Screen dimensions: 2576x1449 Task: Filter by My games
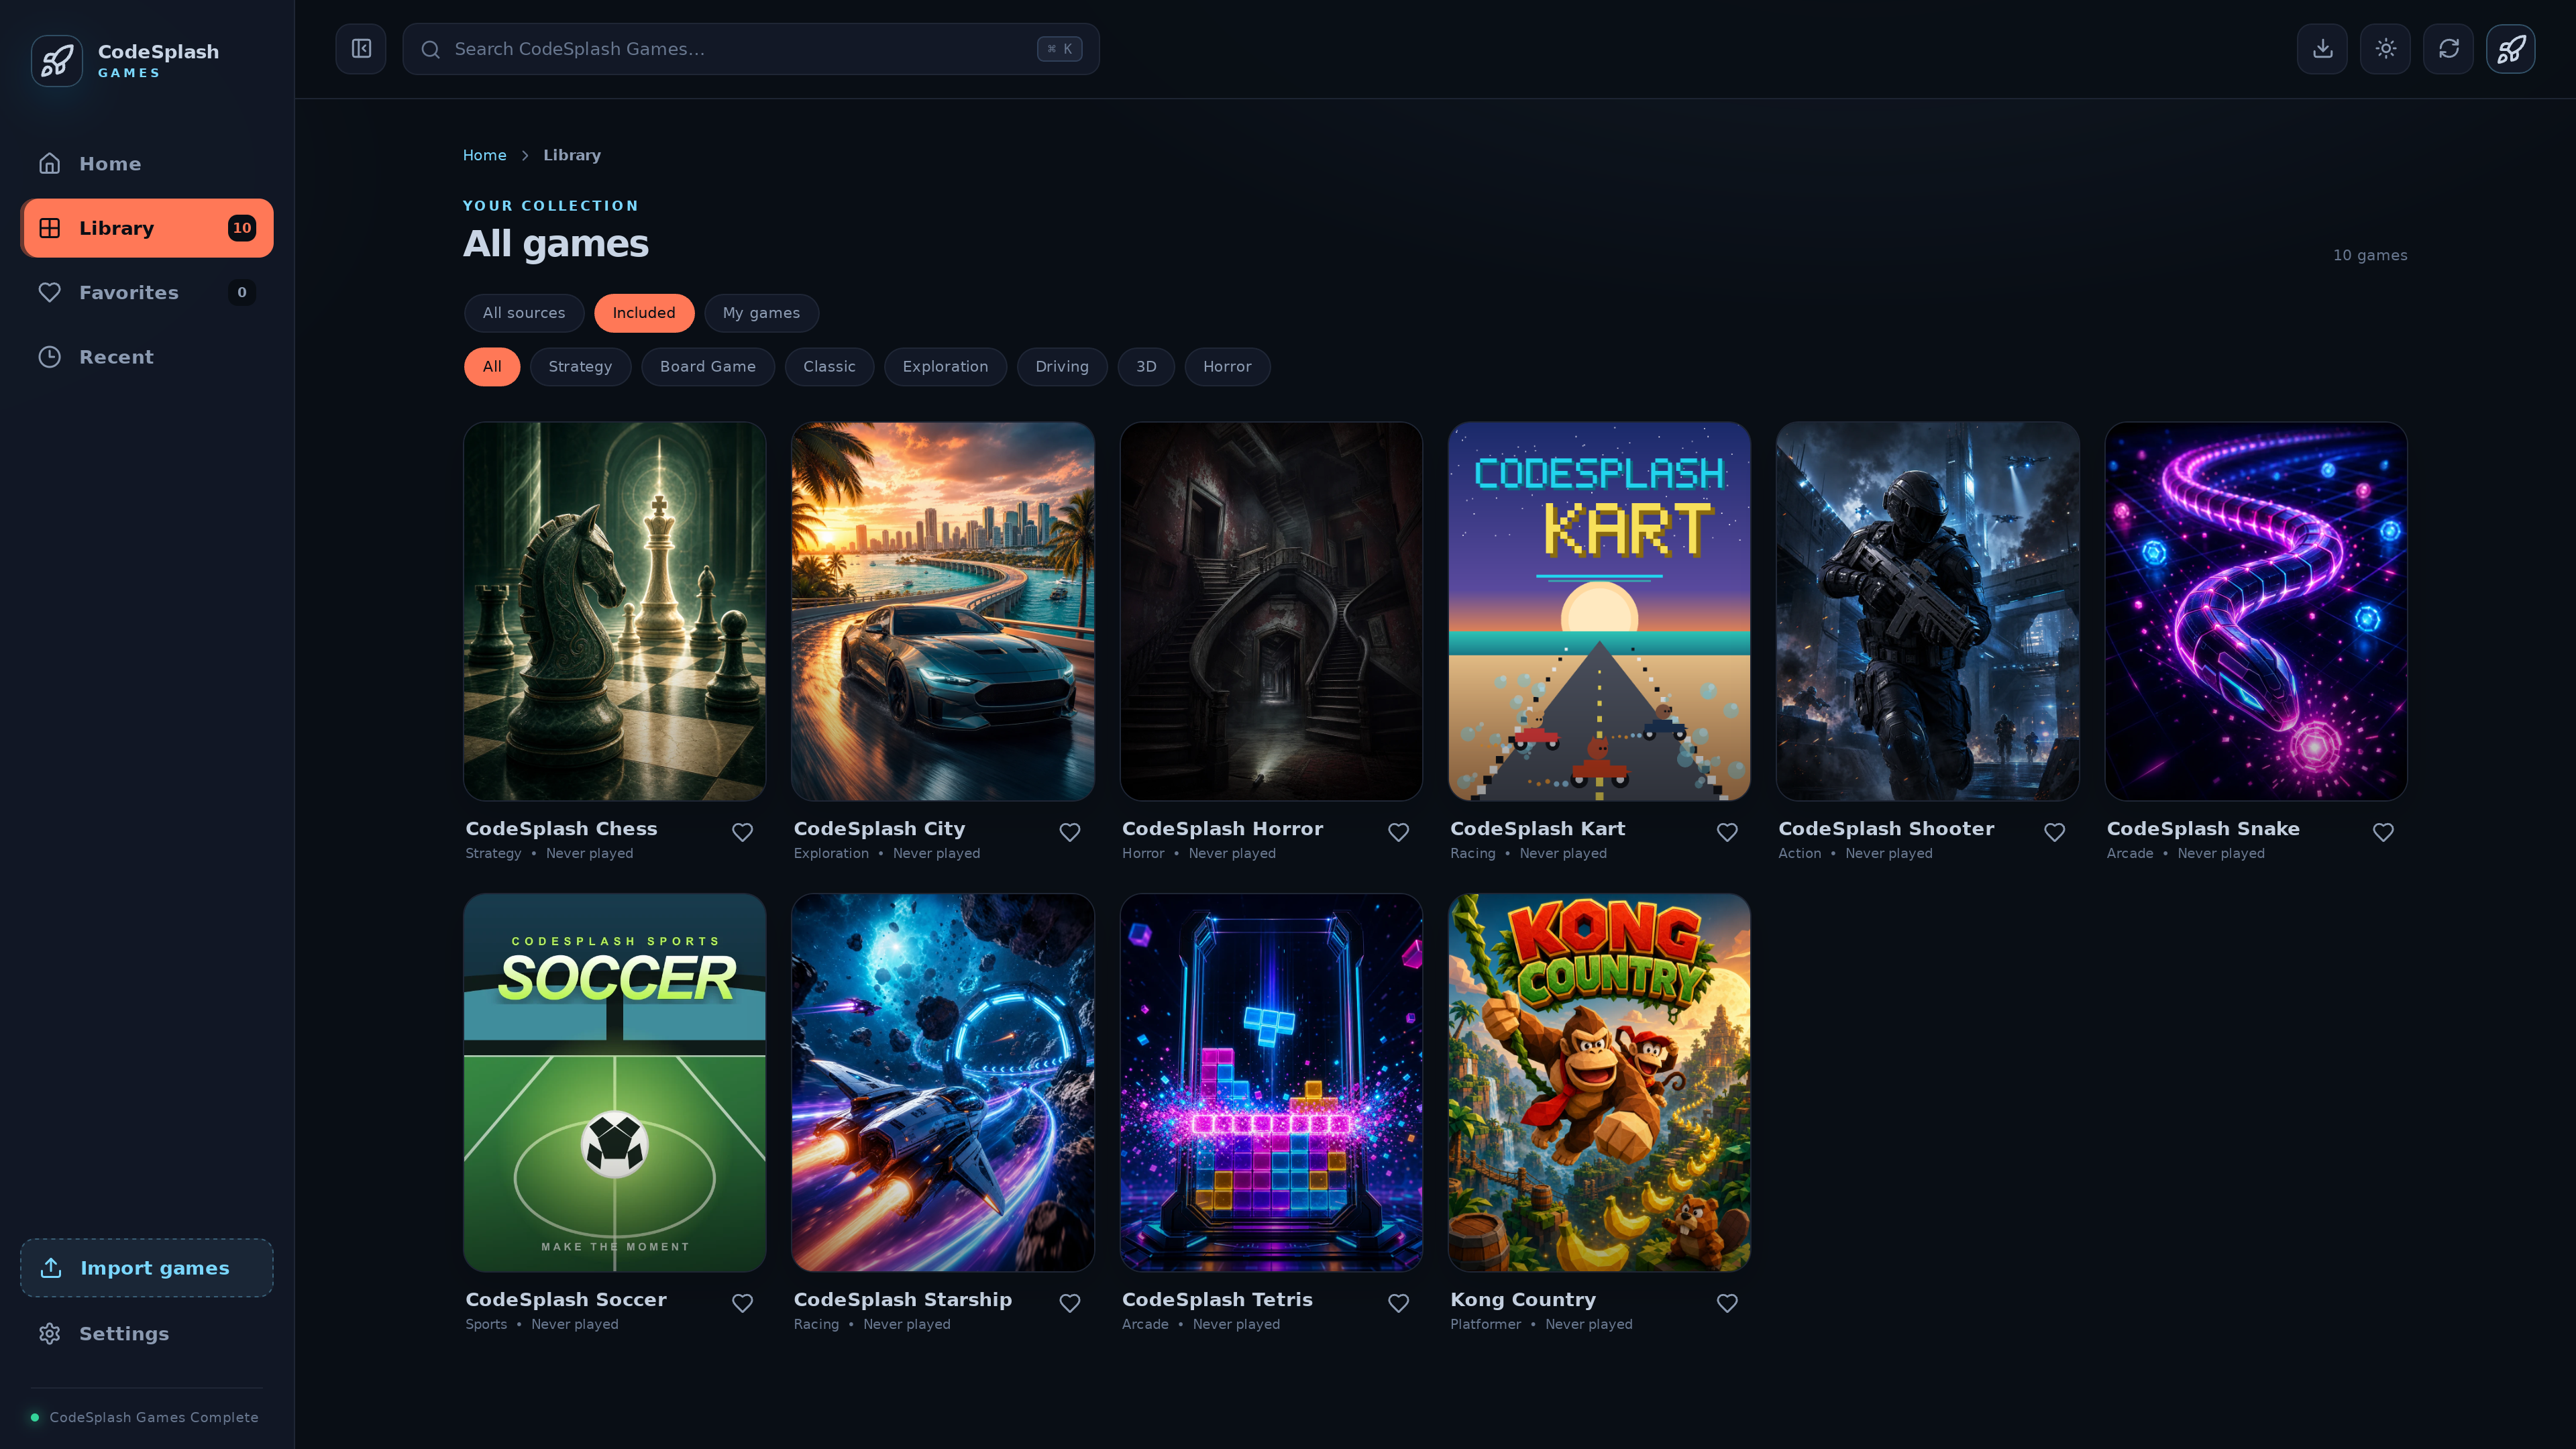coord(761,313)
